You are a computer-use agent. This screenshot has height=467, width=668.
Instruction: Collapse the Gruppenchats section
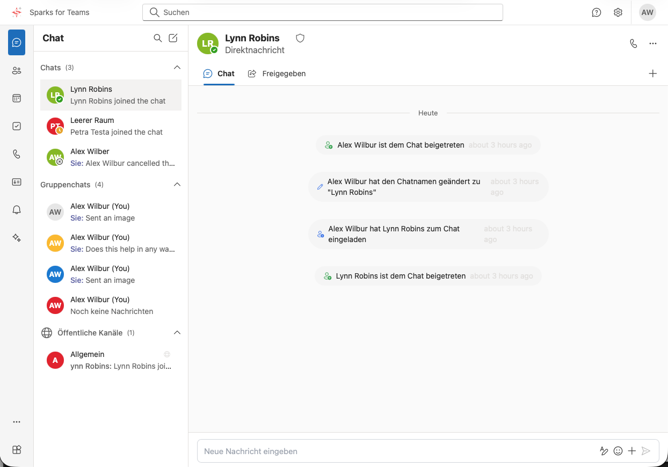(177, 184)
